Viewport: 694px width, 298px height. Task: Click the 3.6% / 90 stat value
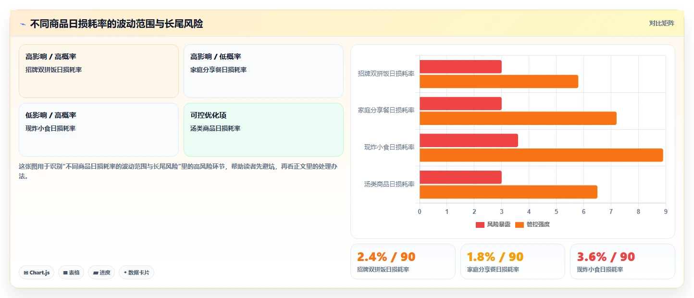[606, 257]
